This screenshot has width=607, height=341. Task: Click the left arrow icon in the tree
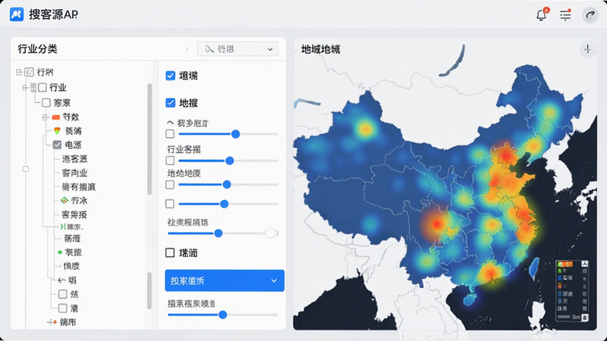[x=61, y=280]
